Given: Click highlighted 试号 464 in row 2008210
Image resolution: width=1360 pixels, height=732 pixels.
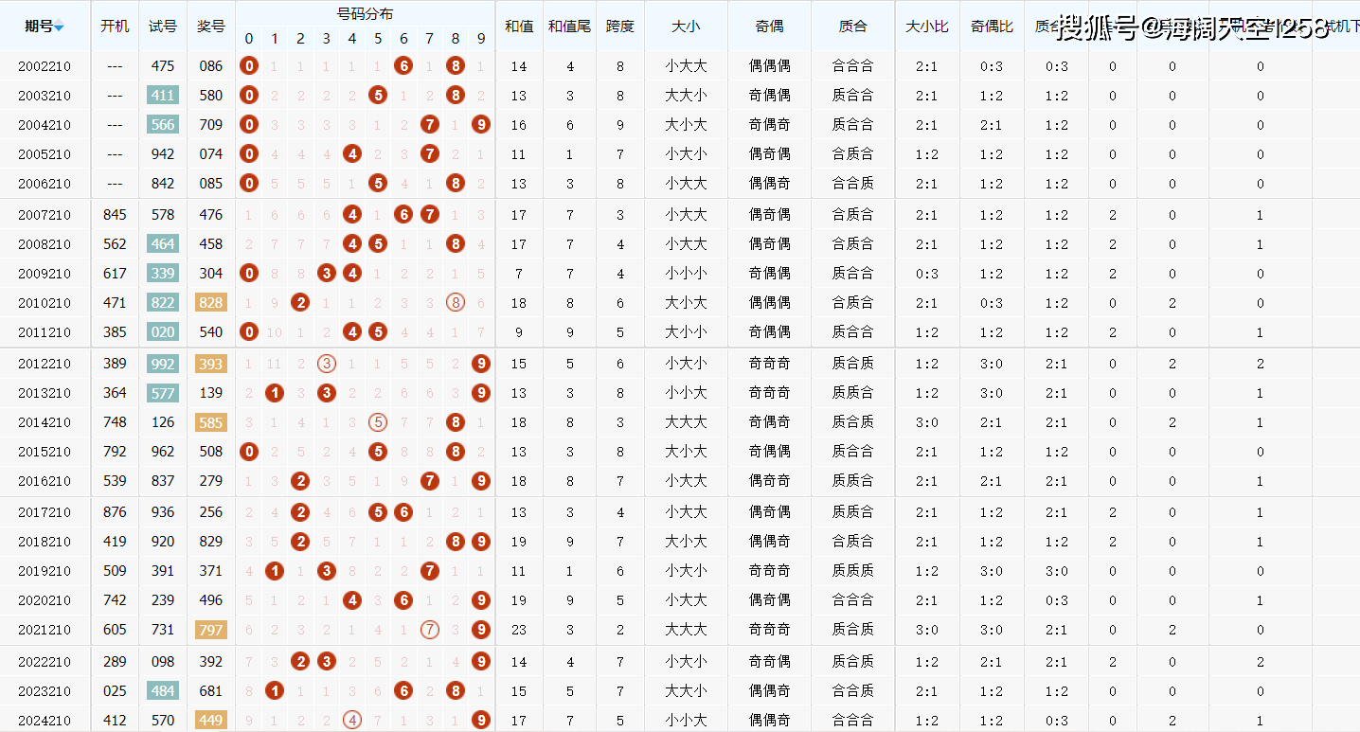Looking at the screenshot, I should (163, 244).
